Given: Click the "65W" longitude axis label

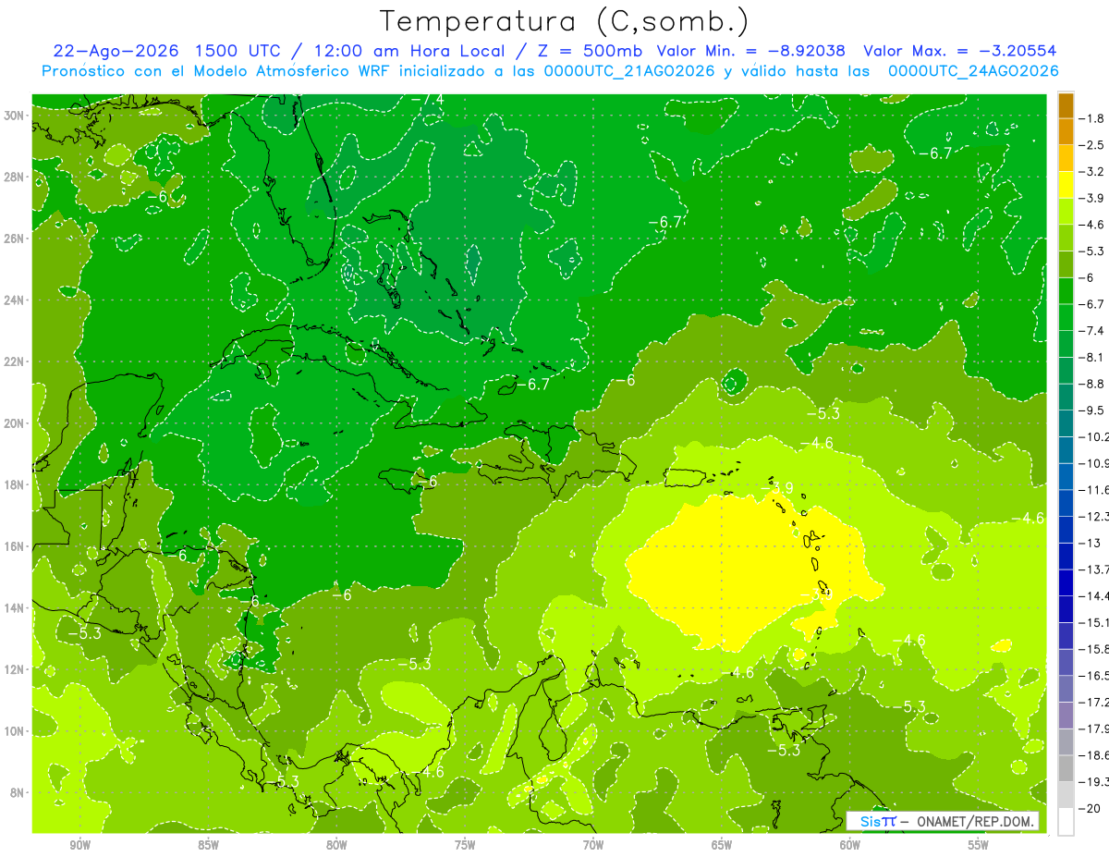Looking at the screenshot, I should (722, 845).
